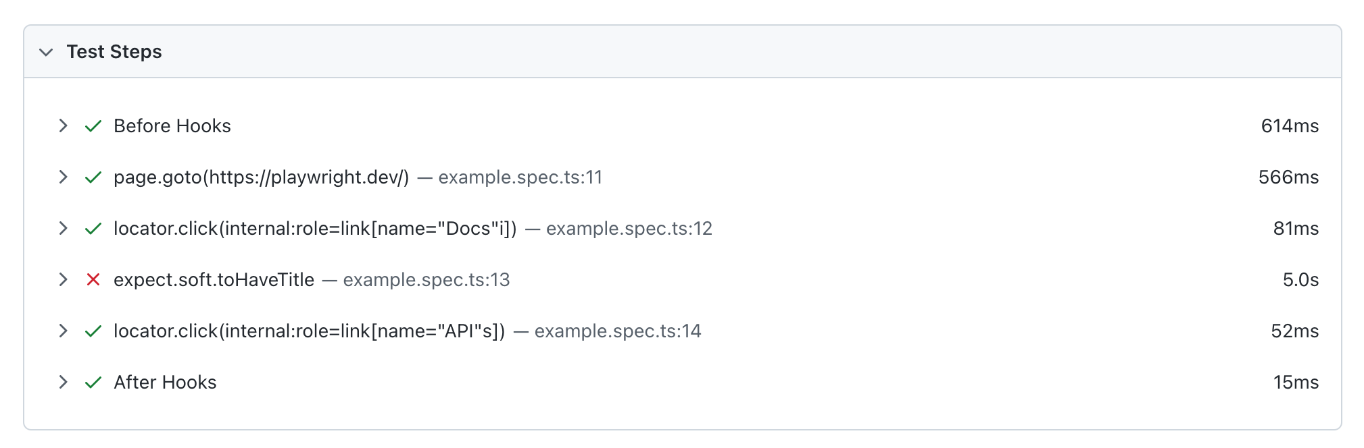The width and height of the screenshot is (1364, 448).
Task: Click the 5.0s duration of failed step
Action: pyautogui.click(x=1300, y=280)
